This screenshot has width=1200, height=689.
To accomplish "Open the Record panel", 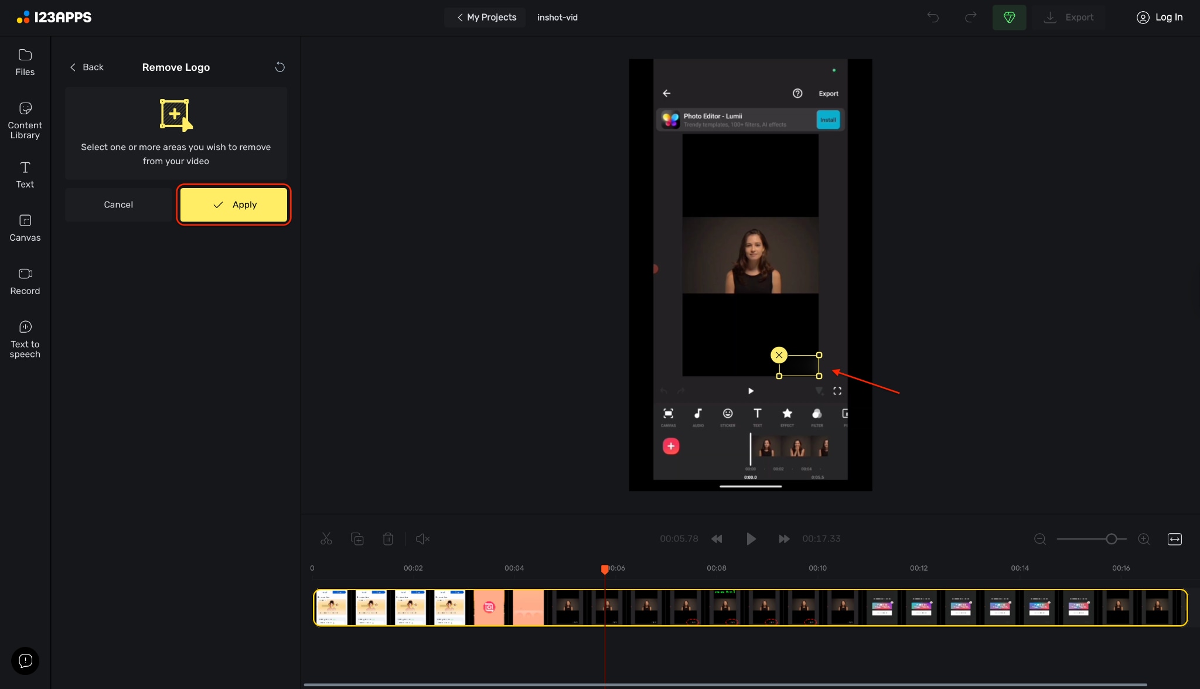I will (25, 280).
